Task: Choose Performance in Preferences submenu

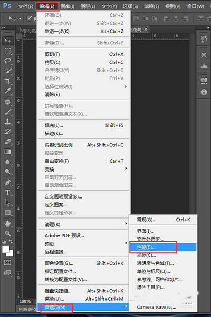Action: tap(163, 247)
